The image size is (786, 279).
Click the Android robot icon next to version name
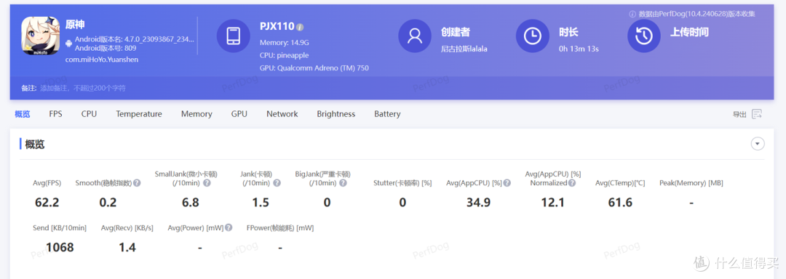coord(69,44)
